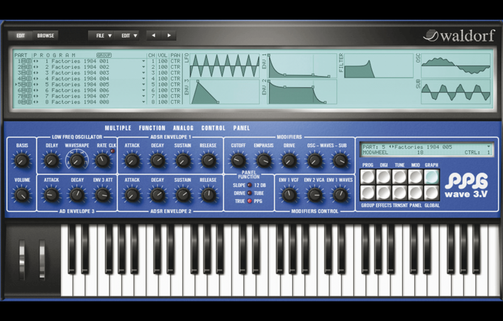Switch to the EDIT view tab
The height and width of the screenshot is (321, 503).
pos(20,36)
